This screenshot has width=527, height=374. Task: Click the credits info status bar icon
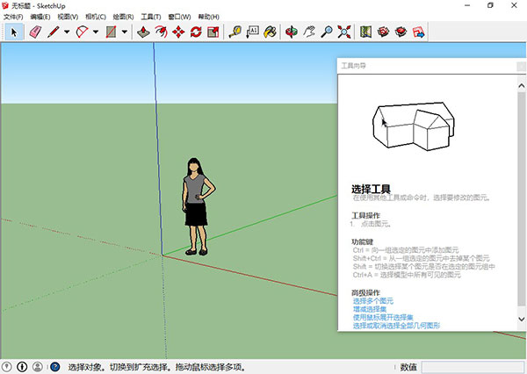pos(22,367)
